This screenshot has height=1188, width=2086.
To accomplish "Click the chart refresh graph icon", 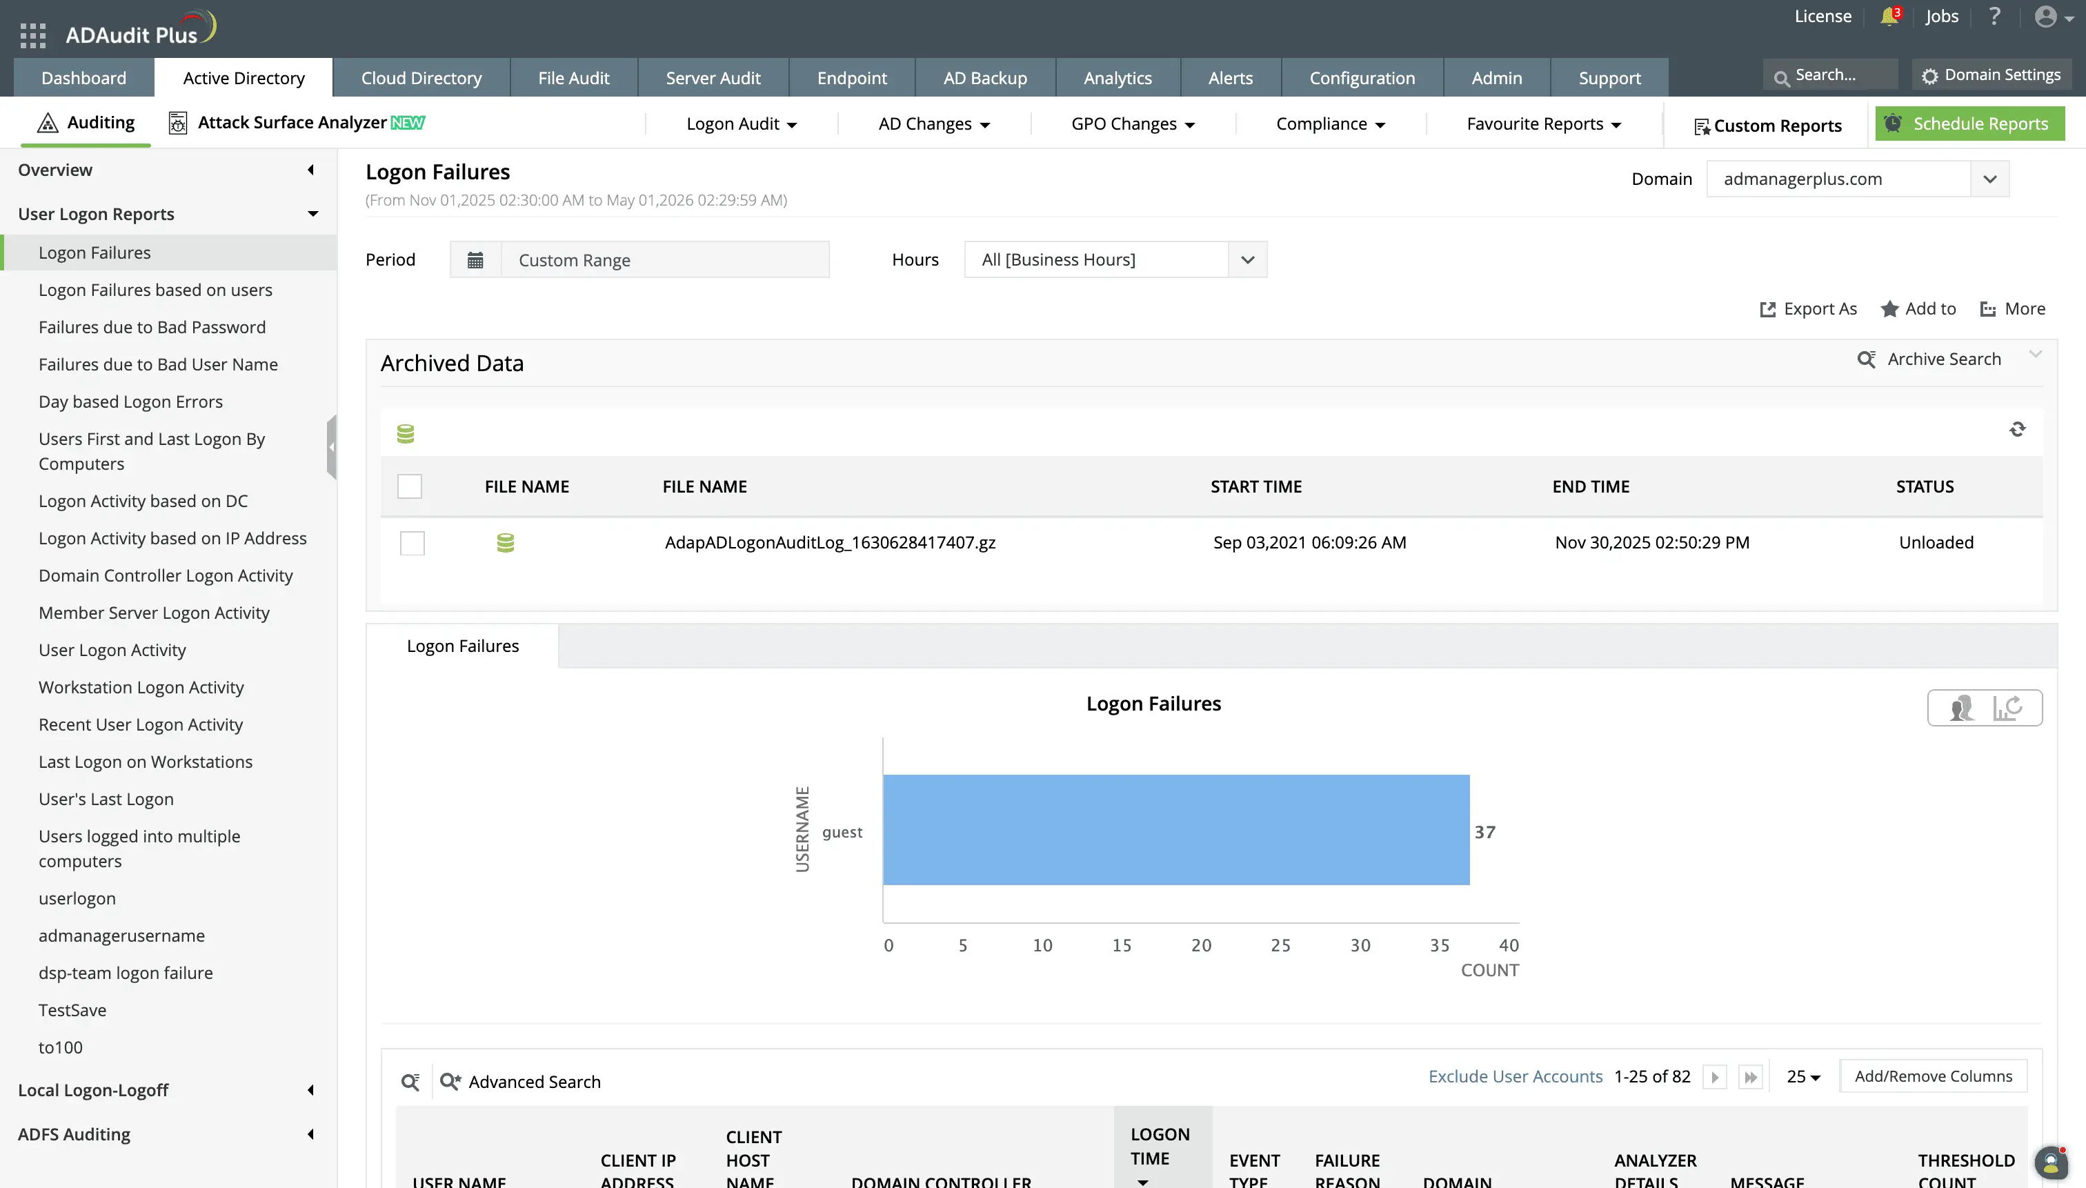I will coord(2007,709).
